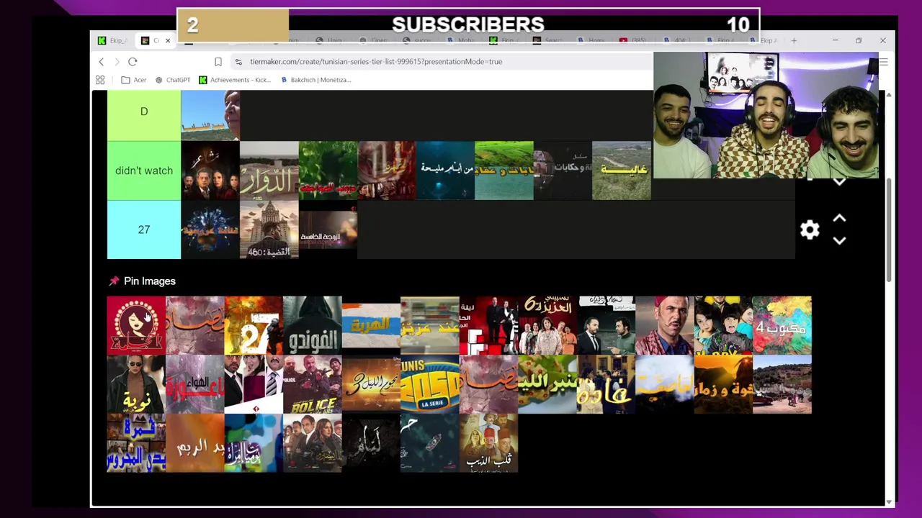Pick the man in red fez poster
This screenshot has width=922, height=518.
pos(665,325)
